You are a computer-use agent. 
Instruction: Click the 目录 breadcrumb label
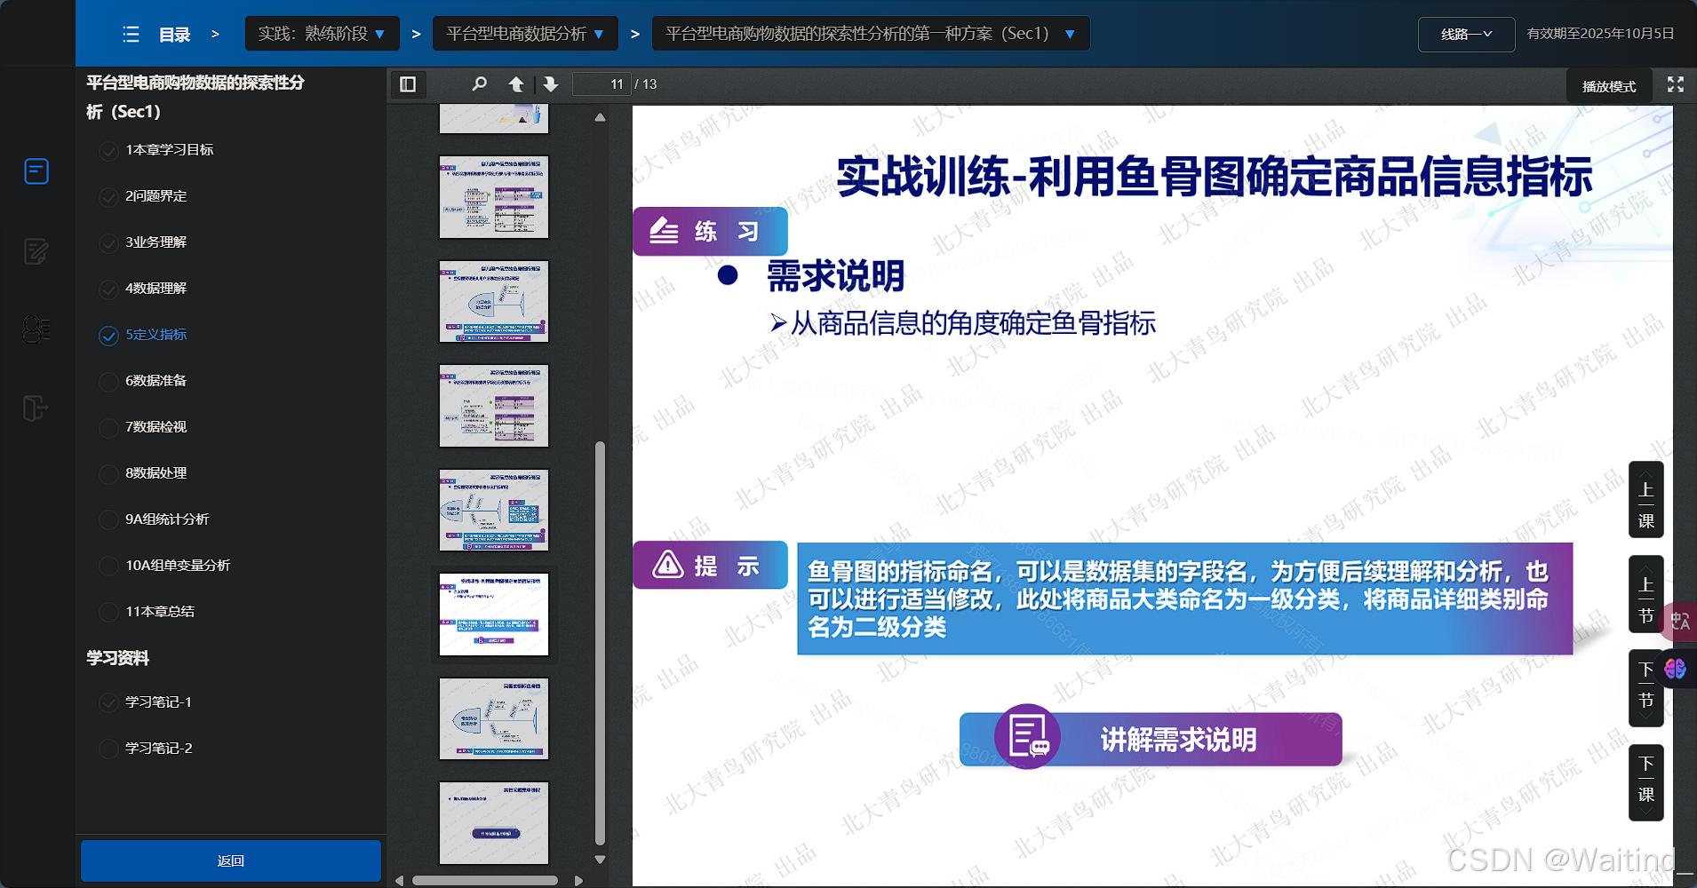(x=175, y=35)
